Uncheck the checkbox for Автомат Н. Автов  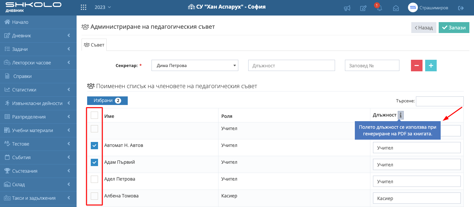94,146
